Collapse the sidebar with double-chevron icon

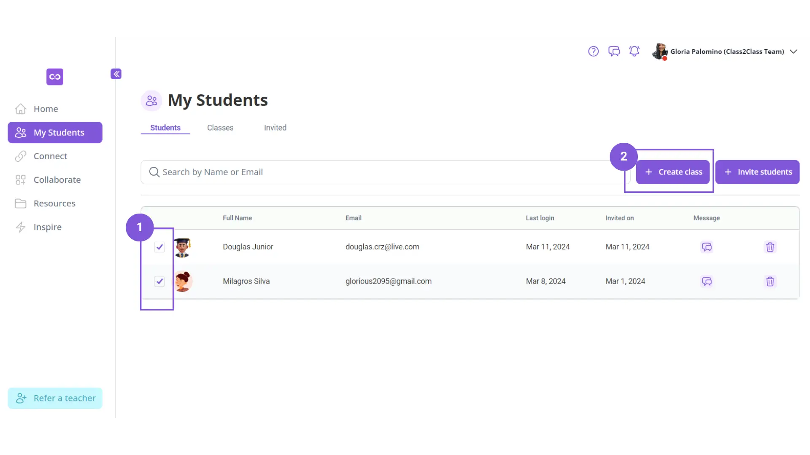coord(116,74)
